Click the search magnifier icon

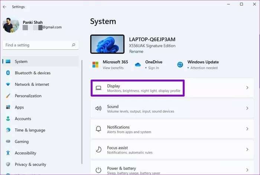coord(74,45)
